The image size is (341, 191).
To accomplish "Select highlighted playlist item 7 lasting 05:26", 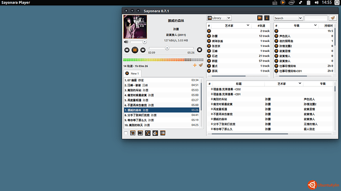I will coord(162,110).
